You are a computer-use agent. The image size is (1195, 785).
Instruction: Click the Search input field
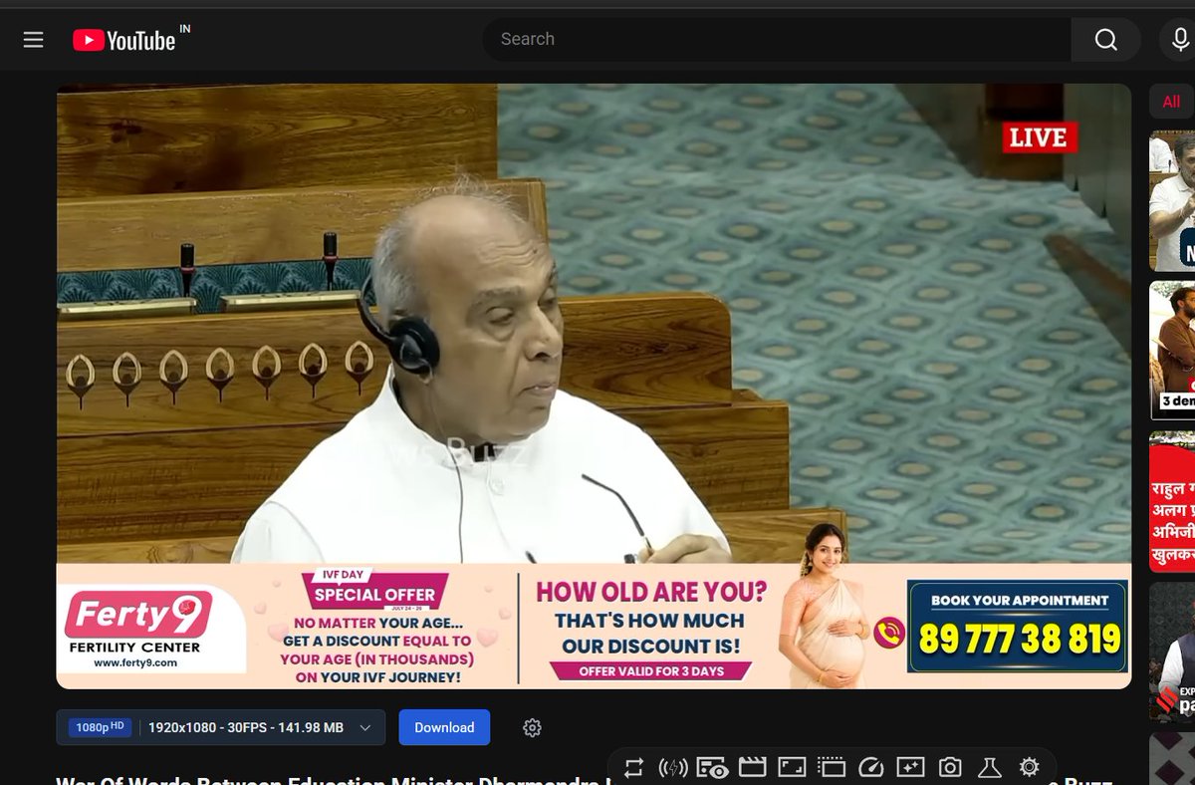(777, 39)
